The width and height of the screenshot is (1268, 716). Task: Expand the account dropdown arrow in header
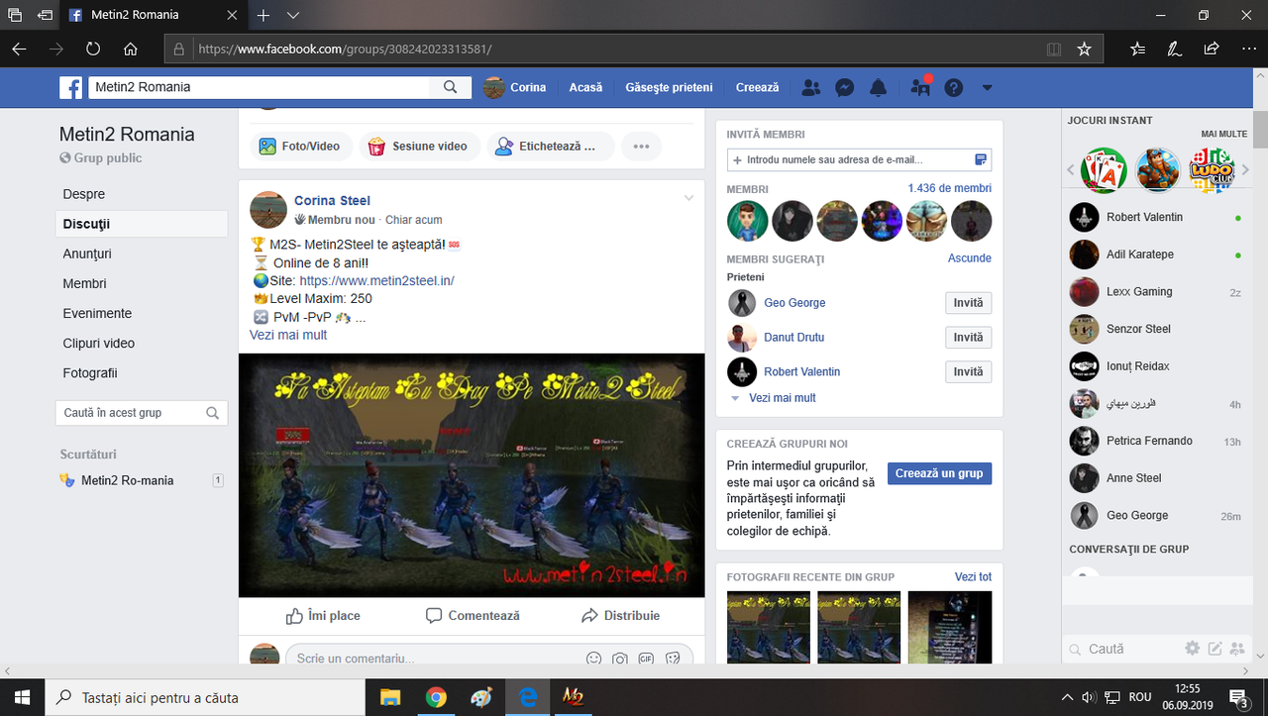(987, 87)
